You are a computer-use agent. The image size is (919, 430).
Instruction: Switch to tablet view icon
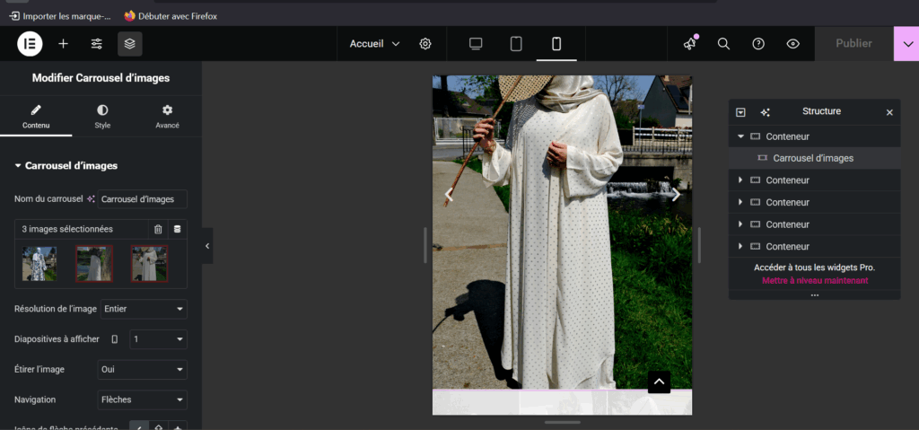coord(516,43)
